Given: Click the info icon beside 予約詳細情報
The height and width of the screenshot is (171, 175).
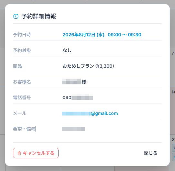Looking at the screenshot, I should point(16,16).
